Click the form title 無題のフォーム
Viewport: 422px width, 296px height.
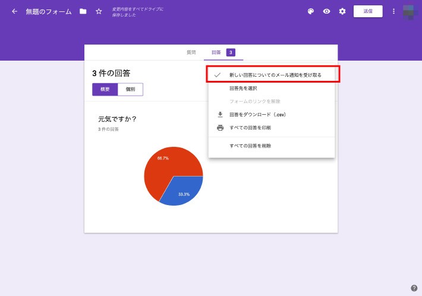49,11
